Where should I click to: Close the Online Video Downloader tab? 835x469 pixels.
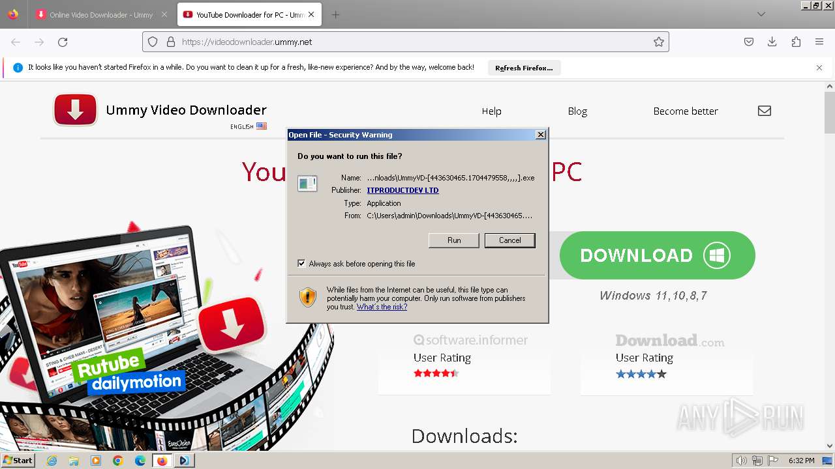[x=164, y=15]
